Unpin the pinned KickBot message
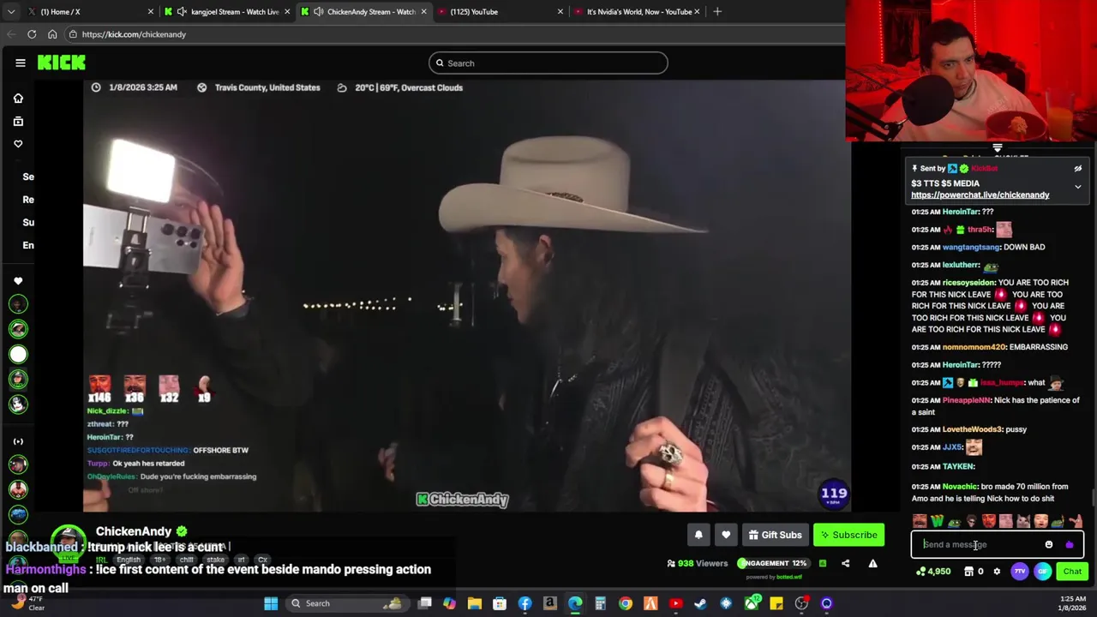 pyautogui.click(x=1077, y=169)
